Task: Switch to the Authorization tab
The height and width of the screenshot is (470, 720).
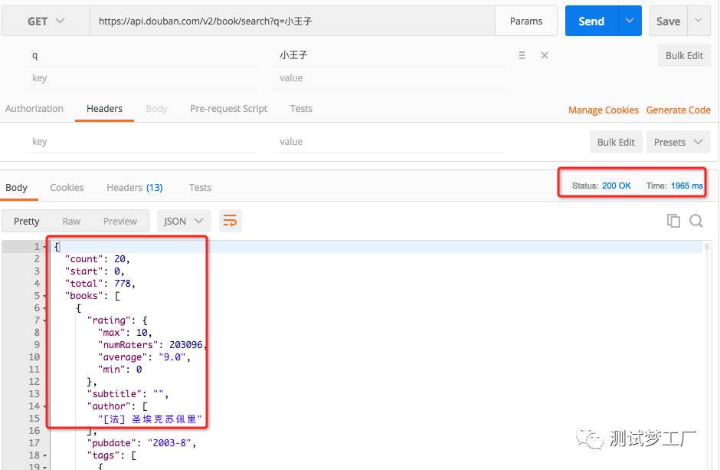Action: tap(34, 109)
